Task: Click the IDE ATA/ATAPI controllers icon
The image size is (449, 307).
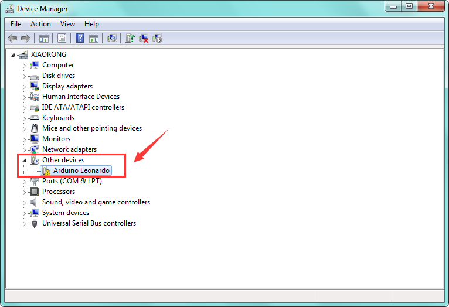Action: (x=35, y=108)
